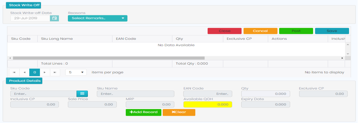
Task: Click the orange Clear button
Action: click(x=179, y=112)
